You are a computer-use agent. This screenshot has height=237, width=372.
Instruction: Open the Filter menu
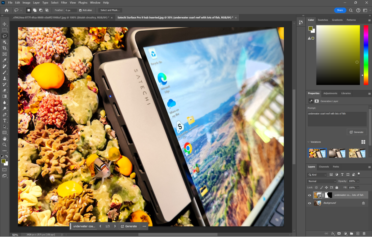(64, 2)
